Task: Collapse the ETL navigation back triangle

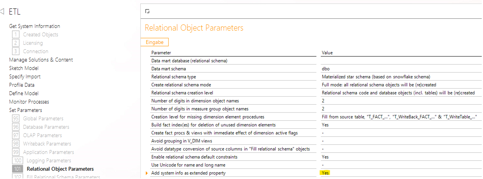Action: 2,12
